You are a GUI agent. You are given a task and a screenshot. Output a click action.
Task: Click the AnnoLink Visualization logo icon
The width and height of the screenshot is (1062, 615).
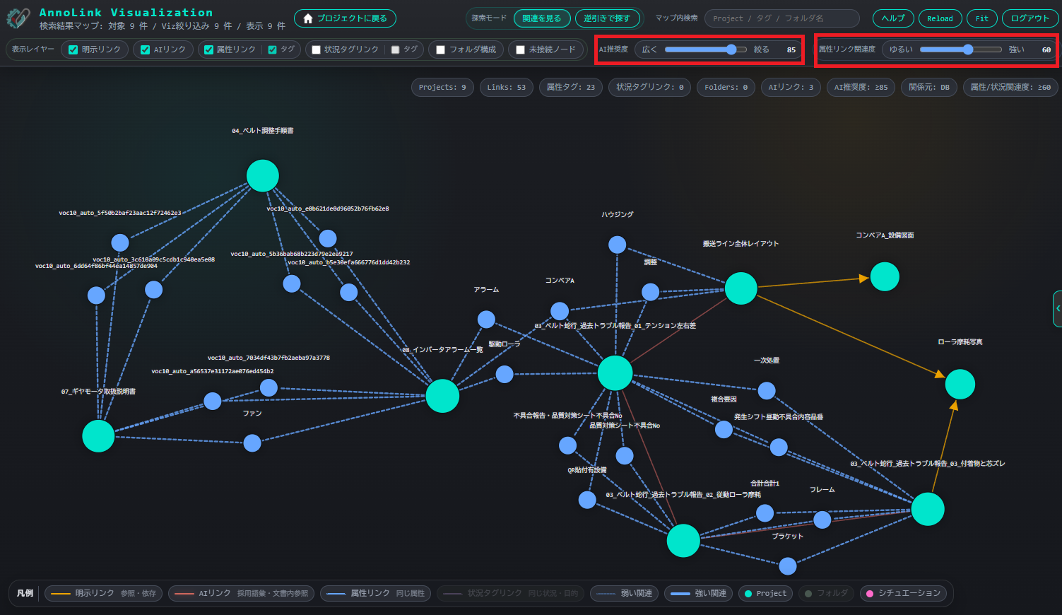pyautogui.click(x=18, y=18)
